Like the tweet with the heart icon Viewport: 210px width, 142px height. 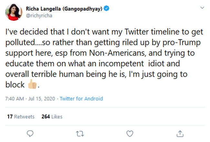click(130, 133)
